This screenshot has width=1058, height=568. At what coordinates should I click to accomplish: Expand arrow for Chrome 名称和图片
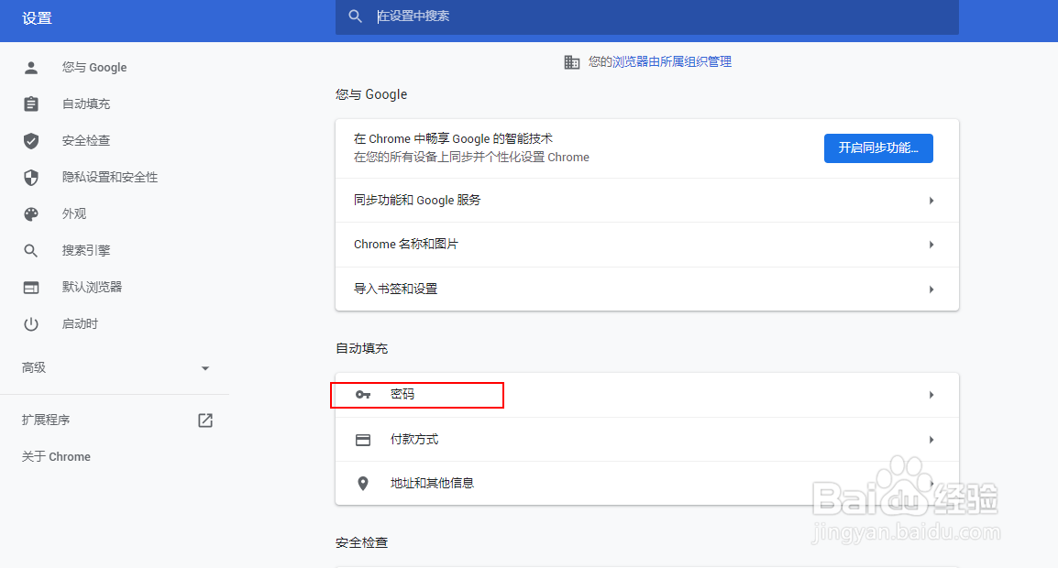coord(931,245)
